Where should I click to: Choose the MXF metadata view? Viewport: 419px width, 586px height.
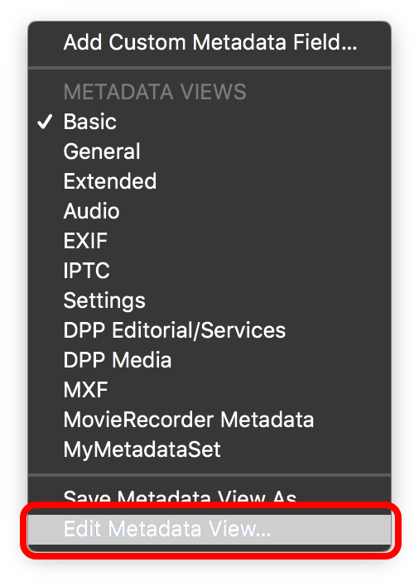tap(209, 390)
